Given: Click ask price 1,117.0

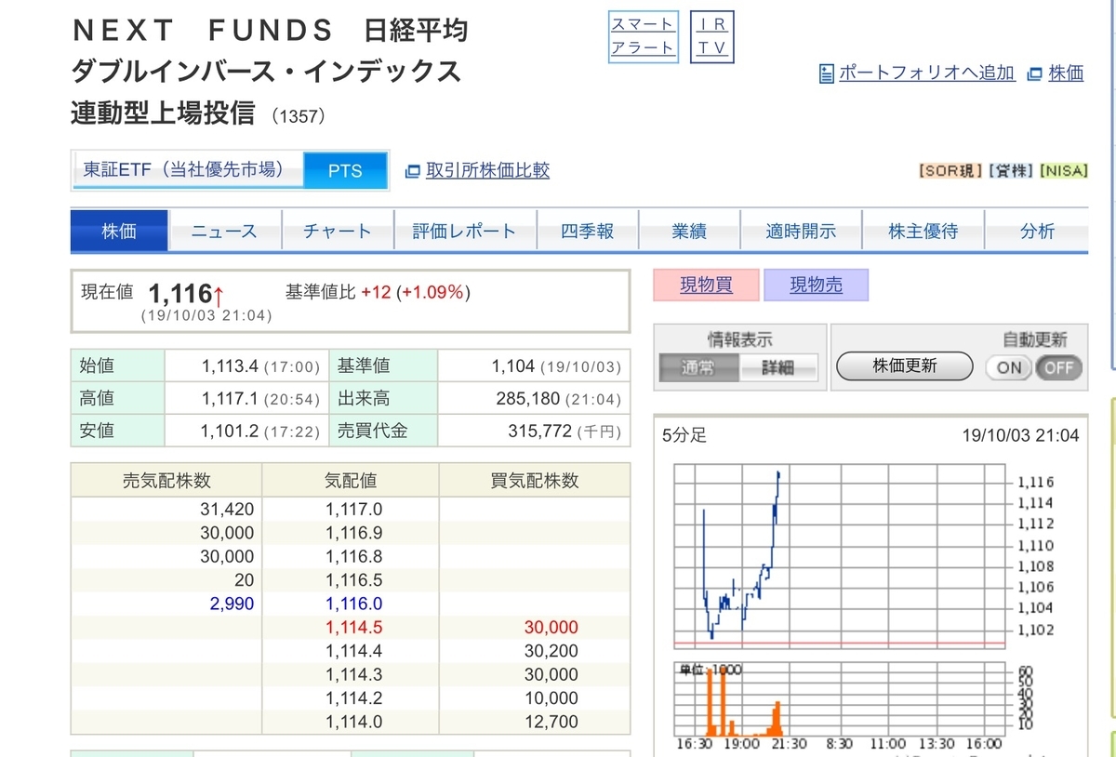Looking at the screenshot, I should point(353,510).
